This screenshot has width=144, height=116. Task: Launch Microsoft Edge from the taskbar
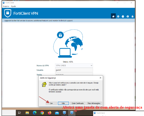tap(35, 113)
